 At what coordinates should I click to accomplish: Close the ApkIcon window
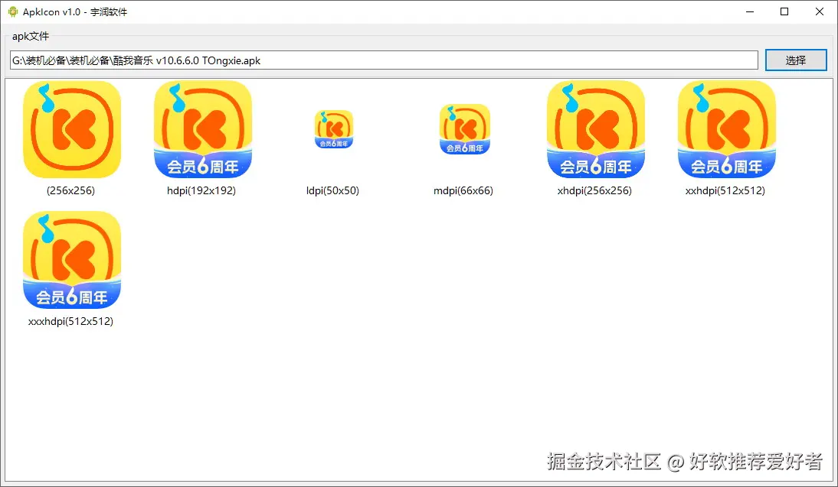click(x=820, y=11)
